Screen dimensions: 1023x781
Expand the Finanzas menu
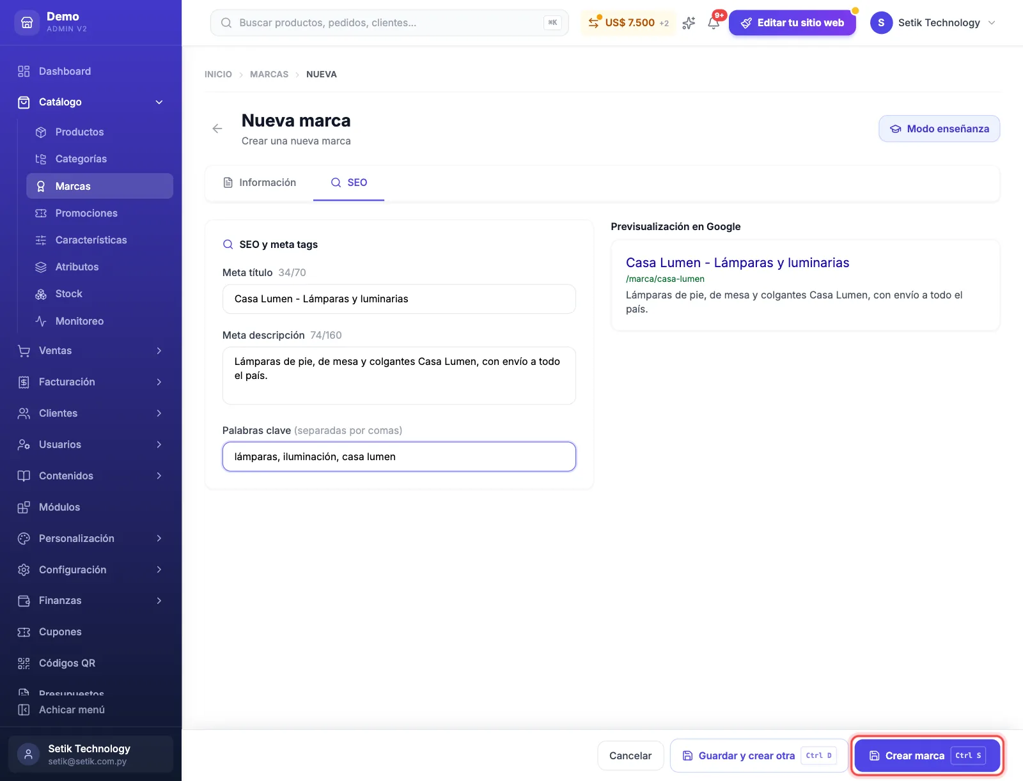tap(91, 600)
